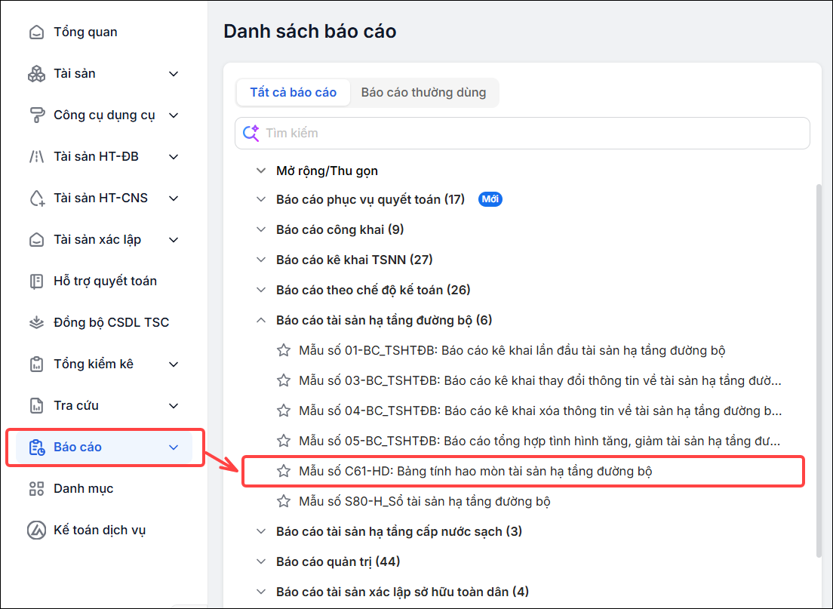Click the Kế toán dịch vụ logo icon
The height and width of the screenshot is (609, 833).
(36, 530)
